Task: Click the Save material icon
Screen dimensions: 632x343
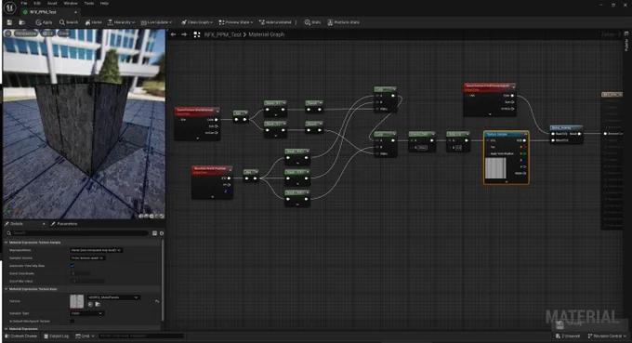Action: pos(9,22)
